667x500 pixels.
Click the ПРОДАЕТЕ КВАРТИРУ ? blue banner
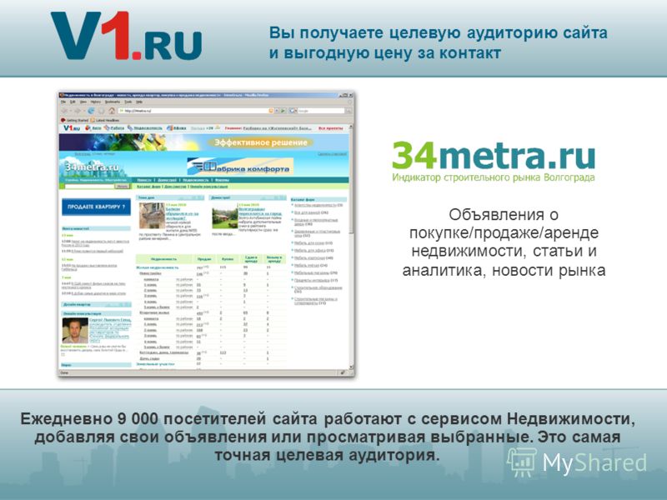point(96,207)
